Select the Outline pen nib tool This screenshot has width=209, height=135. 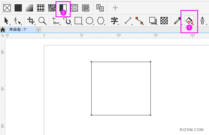(x=202, y=21)
